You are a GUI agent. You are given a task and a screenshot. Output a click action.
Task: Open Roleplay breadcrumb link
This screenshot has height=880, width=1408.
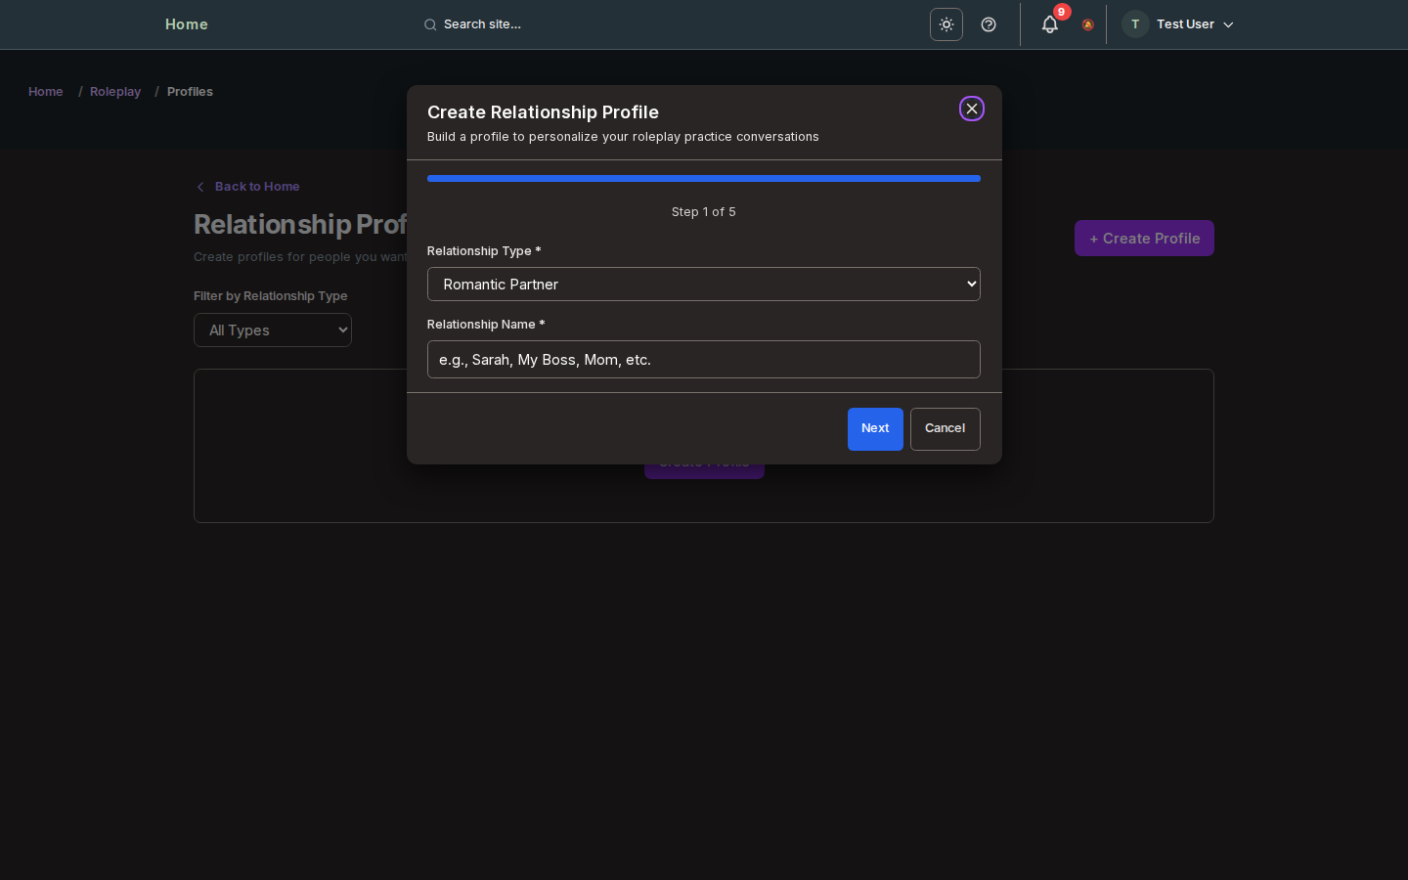[115, 92]
